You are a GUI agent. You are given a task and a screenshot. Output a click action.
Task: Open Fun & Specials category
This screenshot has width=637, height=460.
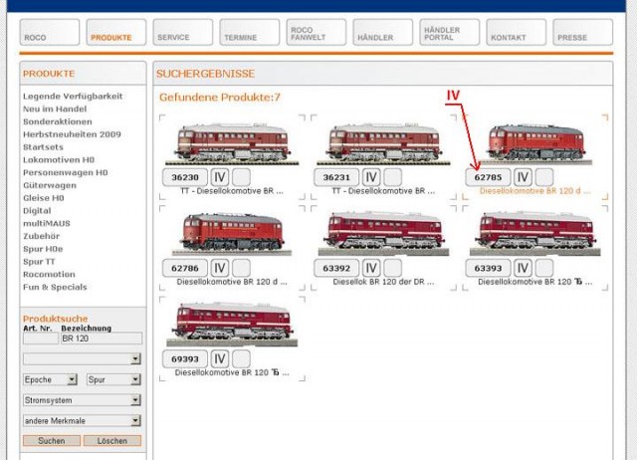tap(55, 287)
